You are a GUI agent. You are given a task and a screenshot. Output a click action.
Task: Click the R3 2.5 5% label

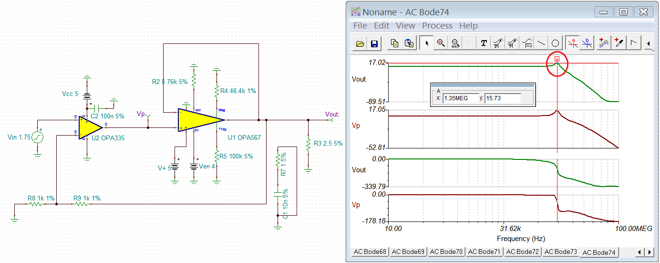328,143
